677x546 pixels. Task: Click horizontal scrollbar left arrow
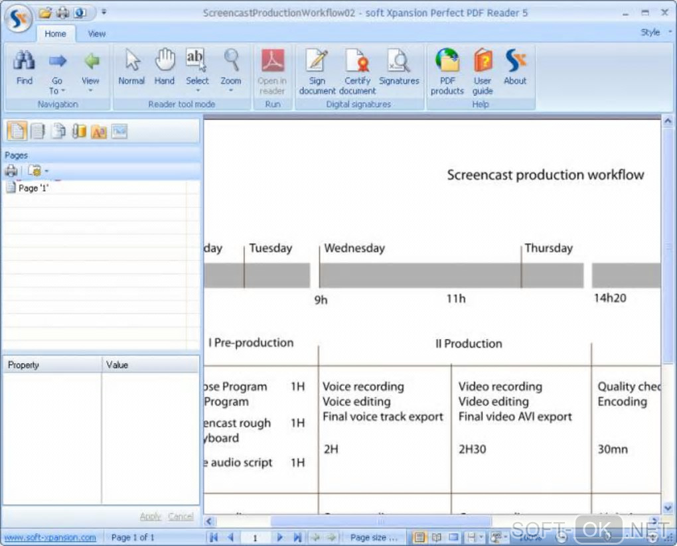[x=209, y=521]
